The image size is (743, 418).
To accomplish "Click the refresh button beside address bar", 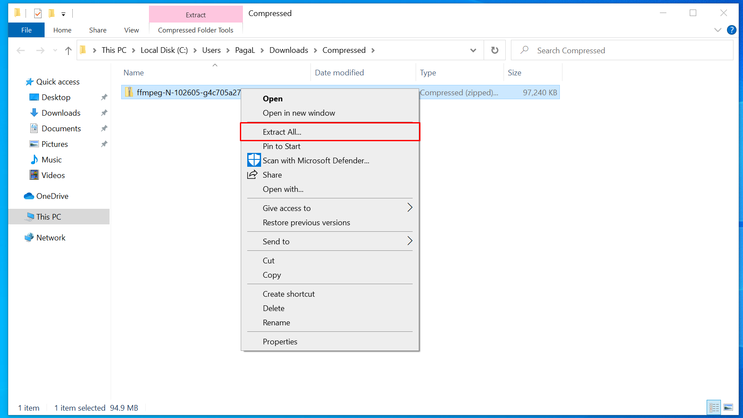I will pyautogui.click(x=494, y=50).
